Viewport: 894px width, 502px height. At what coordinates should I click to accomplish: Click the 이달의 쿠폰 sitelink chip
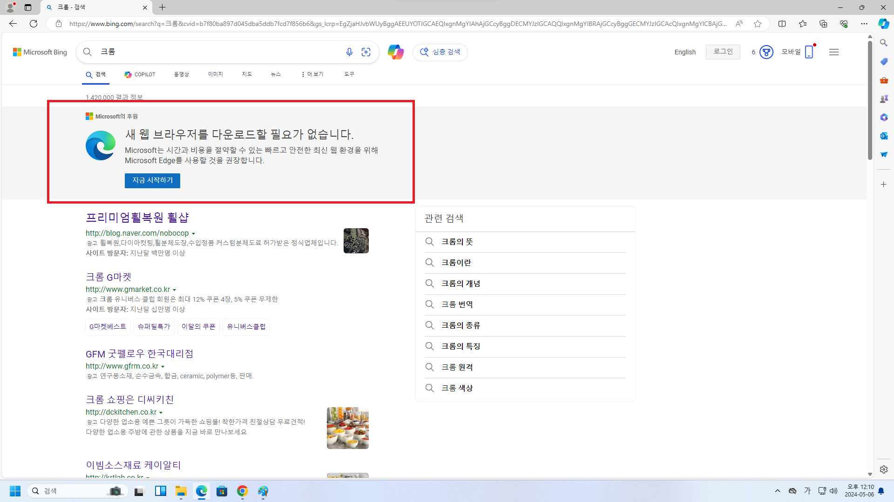pos(198,327)
